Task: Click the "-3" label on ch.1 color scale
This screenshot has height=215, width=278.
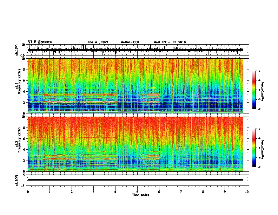Action: click(259, 71)
